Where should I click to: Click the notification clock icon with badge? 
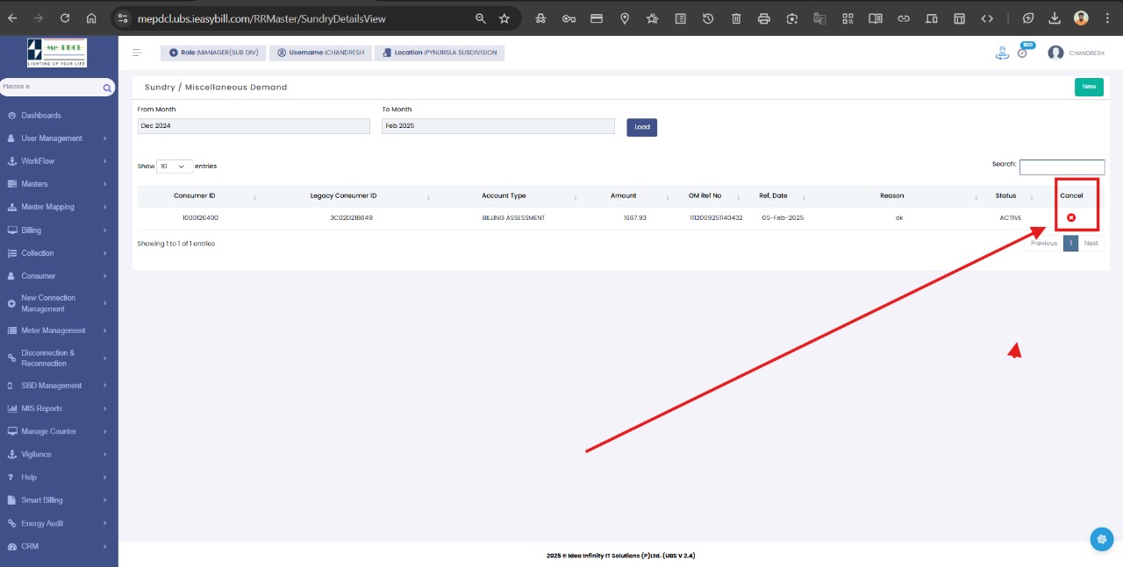point(1023,53)
